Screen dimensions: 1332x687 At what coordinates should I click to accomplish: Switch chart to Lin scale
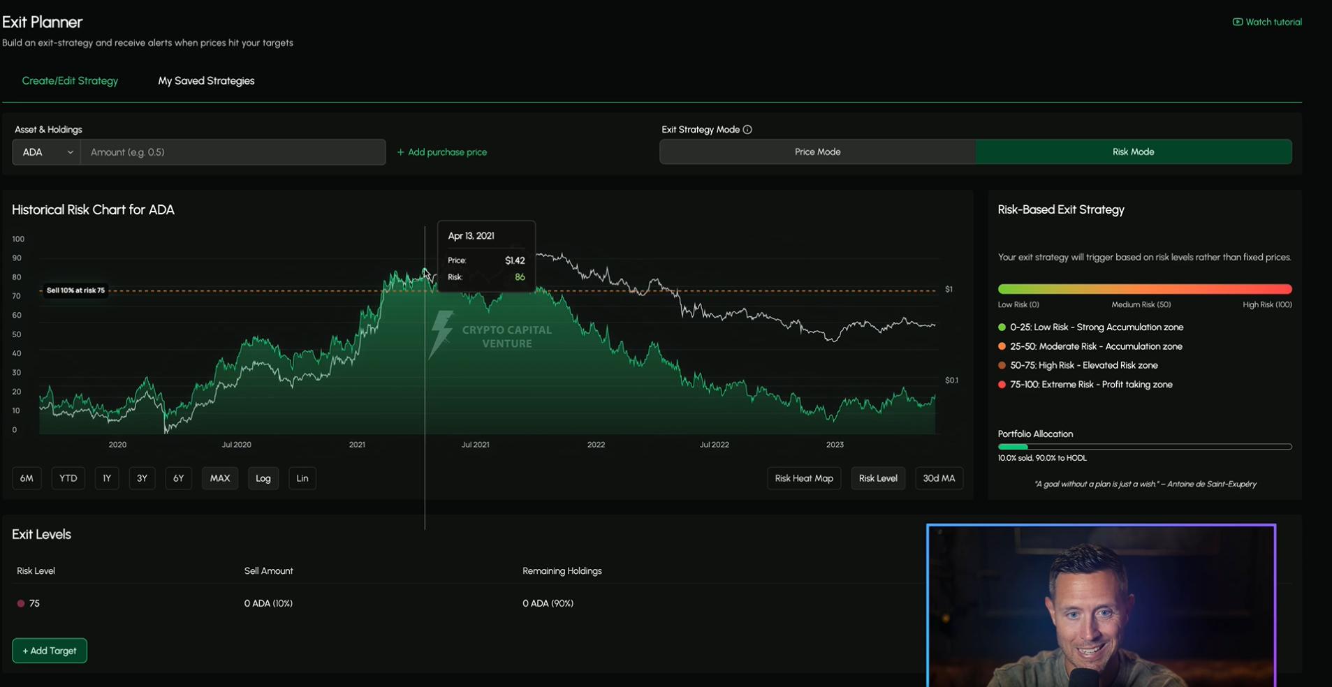[x=302, y=478]
